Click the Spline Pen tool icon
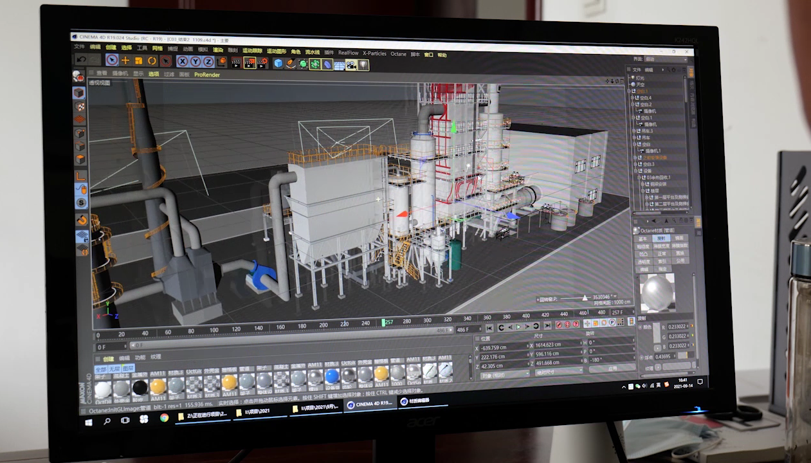 point(291,63)
